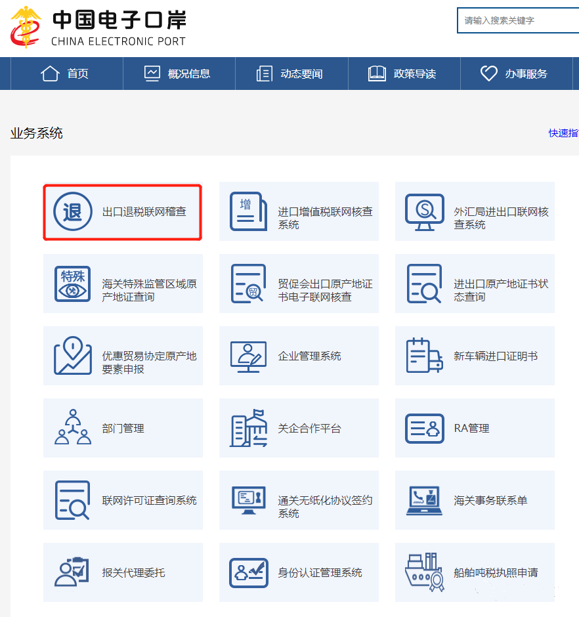
Task: Click the 海关事务联系单 laptop icon
Action: (x=424, y=500)
